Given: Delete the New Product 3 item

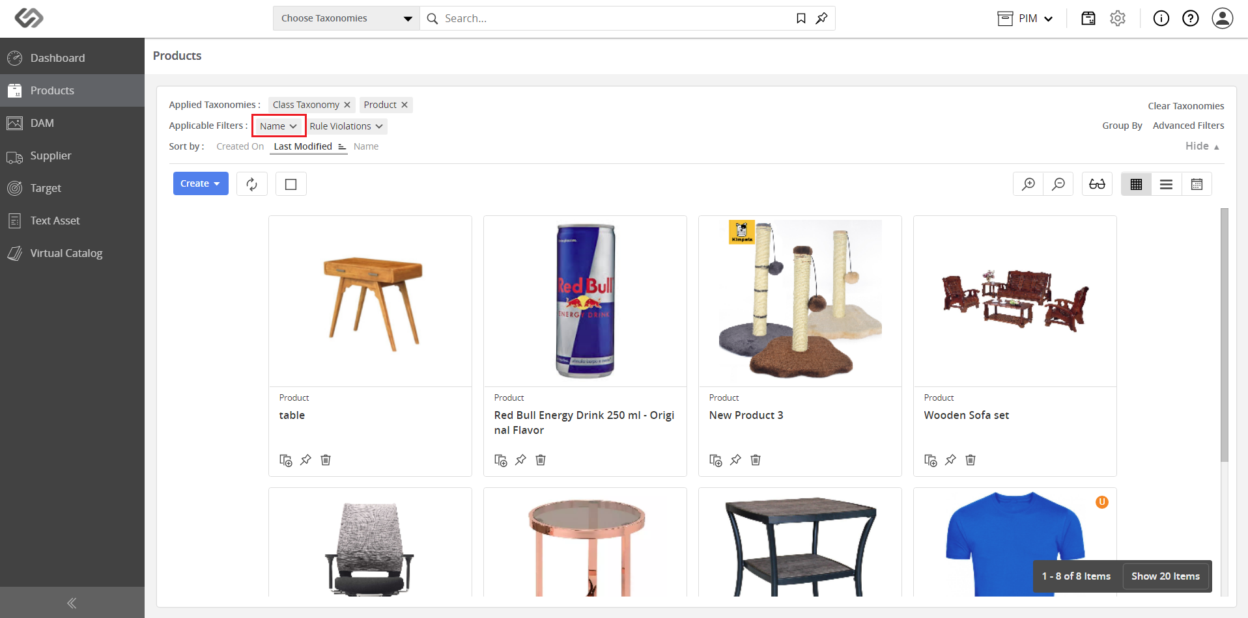Looking at the screenshot, I should 756,460.
